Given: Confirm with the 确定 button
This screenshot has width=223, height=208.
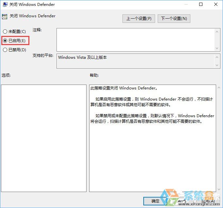Looking at the screenshot, I should 155,201.
